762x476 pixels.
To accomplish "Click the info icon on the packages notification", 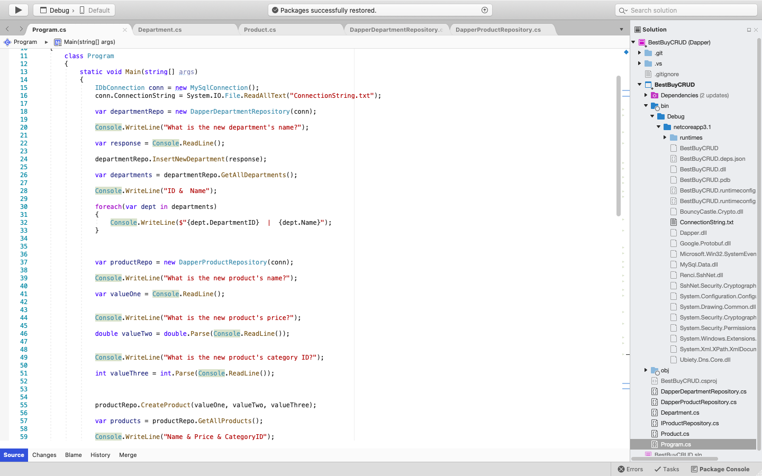I will pos(485,10).
